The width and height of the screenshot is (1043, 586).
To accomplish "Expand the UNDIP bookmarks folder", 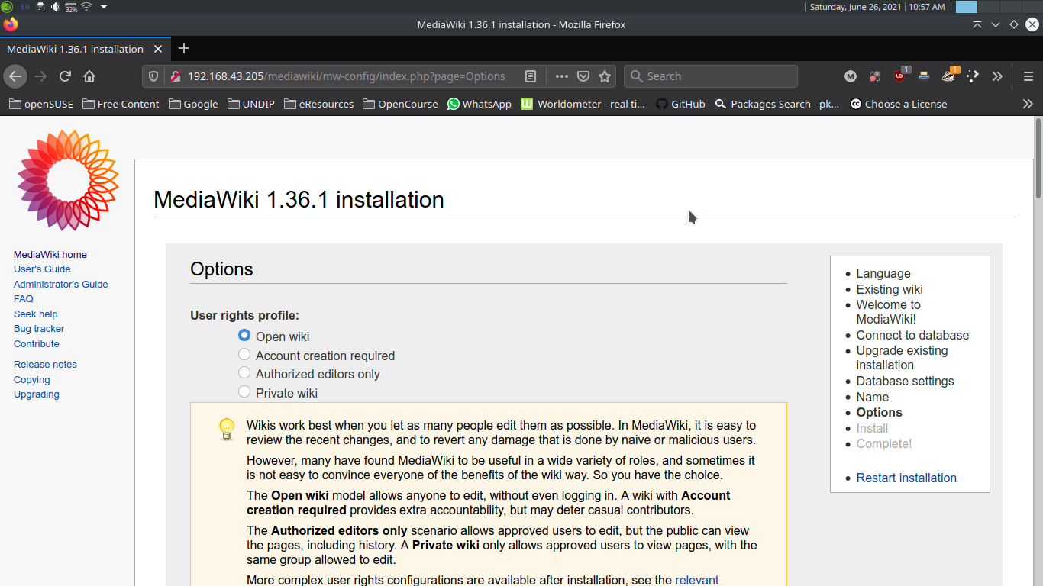I will click(250, 104).
